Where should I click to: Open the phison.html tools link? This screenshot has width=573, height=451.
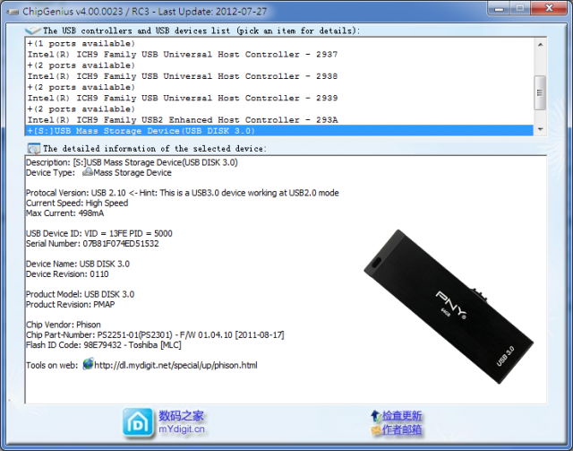(175, 365)
